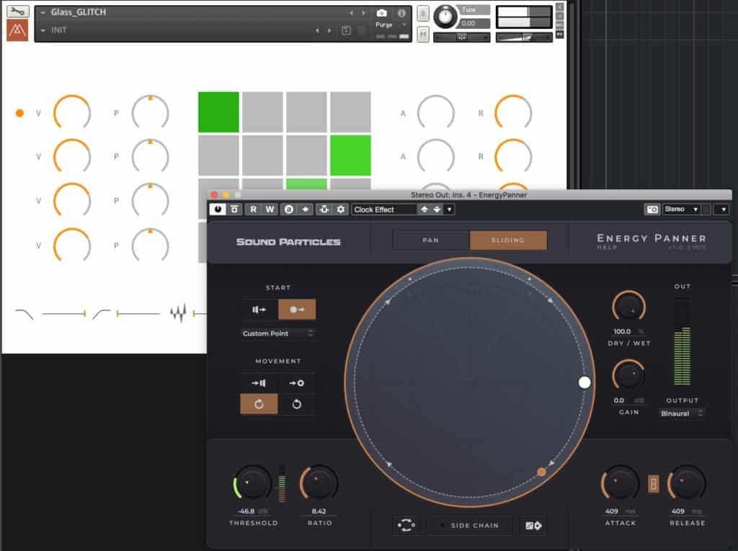Load next preset with down arrow
The width and height of the screenshot is (738, 551).
click(x=437, y=210)
